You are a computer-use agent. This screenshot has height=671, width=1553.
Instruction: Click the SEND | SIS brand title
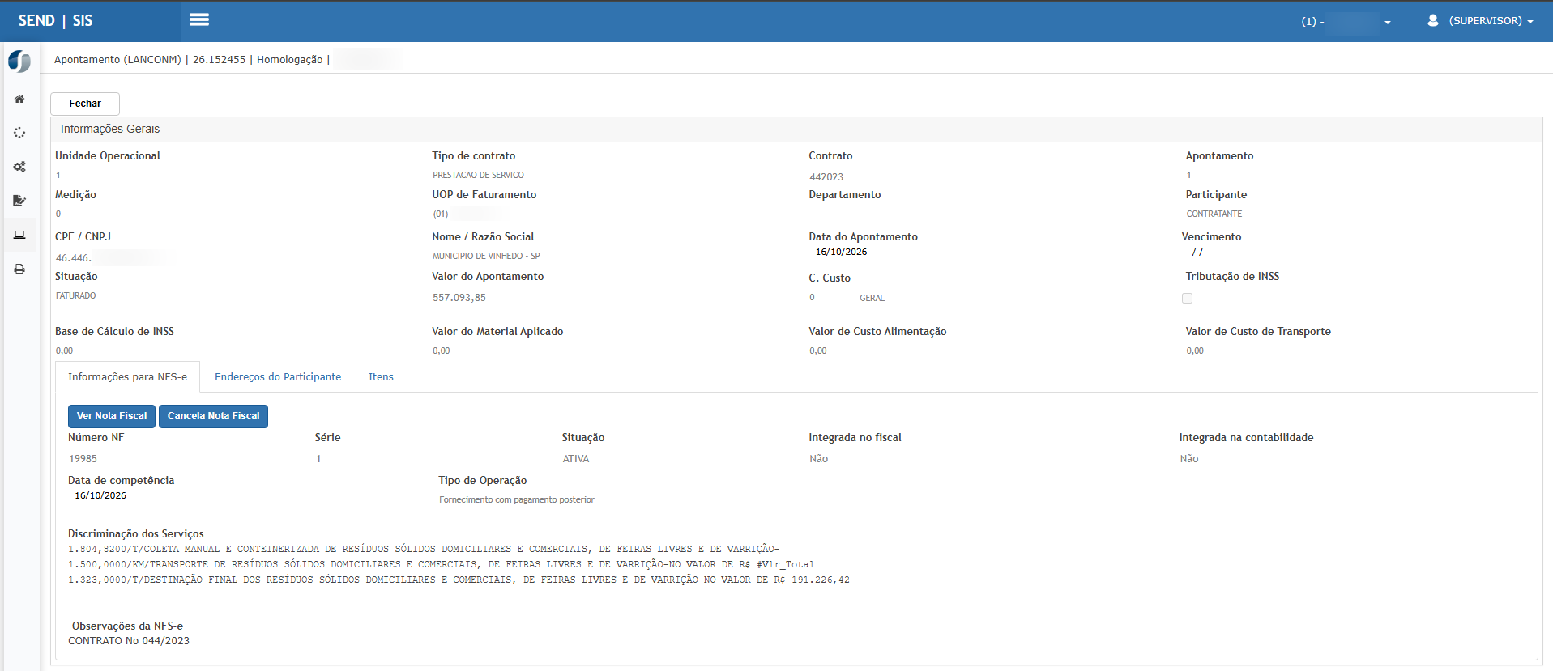(x=55, y=20)
